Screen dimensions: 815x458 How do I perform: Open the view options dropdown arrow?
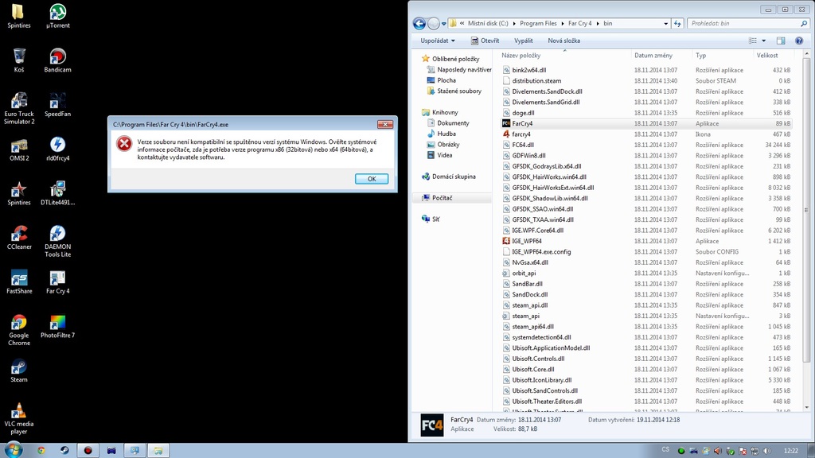point(764,41)
